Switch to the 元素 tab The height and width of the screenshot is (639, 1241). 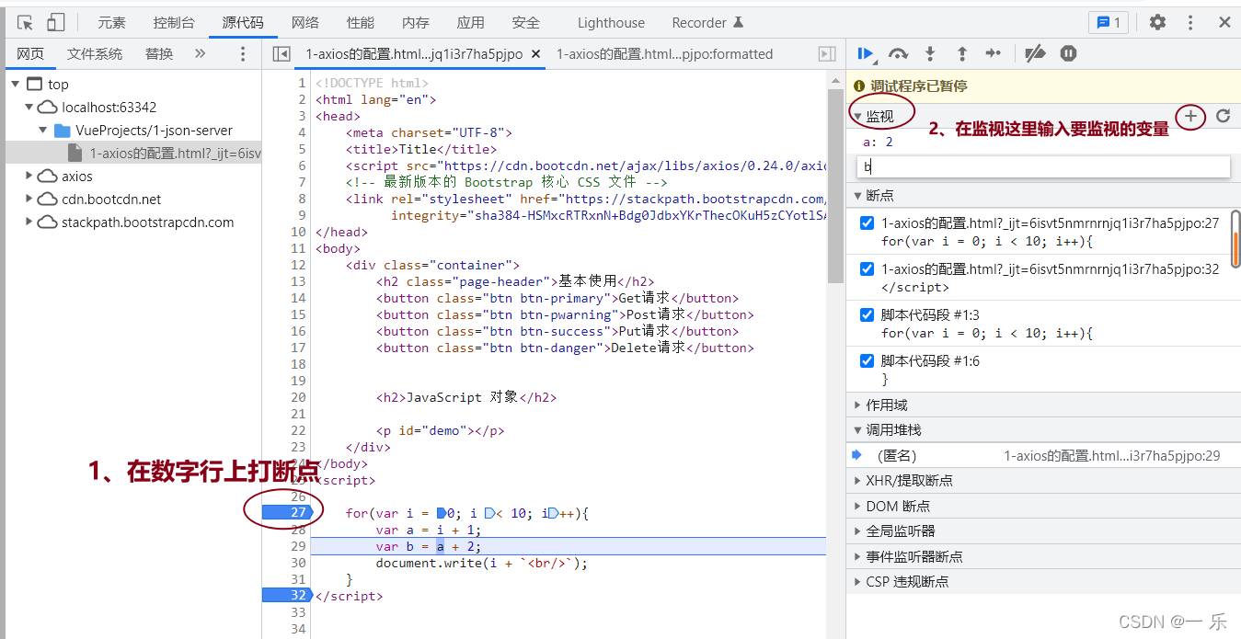click(x=111, y=23)
